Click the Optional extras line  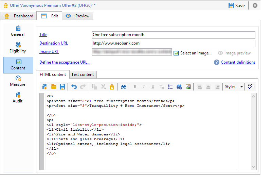click(108, 144)
